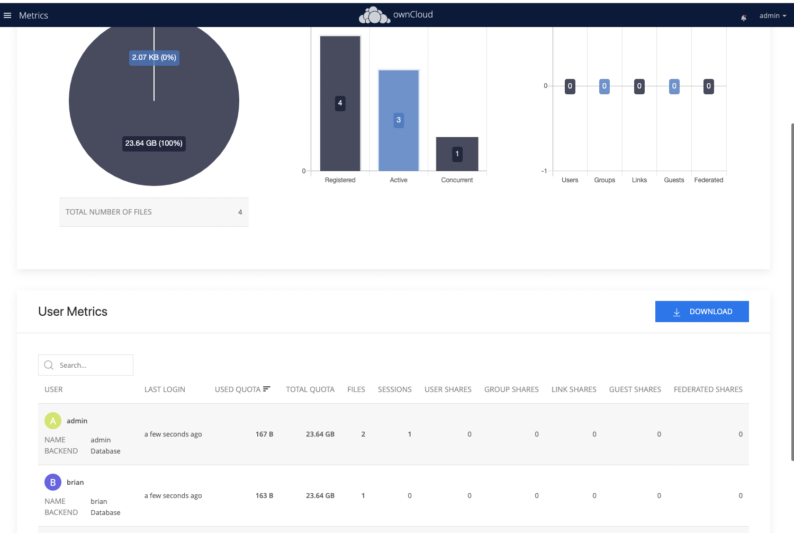Sort table by USER SHARES column
The width and height of the screenshot is (794, 533).
point(448,389)
